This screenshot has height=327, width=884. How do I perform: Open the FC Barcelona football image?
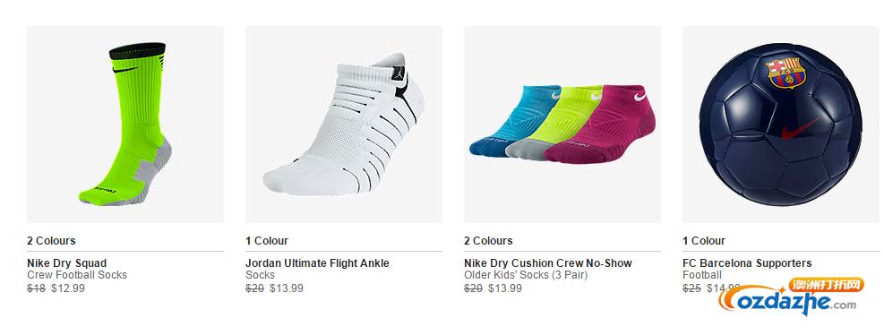click(x=783, y=124)
